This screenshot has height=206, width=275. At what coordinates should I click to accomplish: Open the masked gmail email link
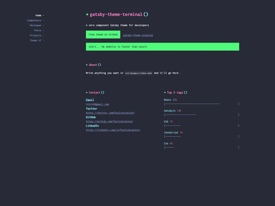click(x=97, y=104)
